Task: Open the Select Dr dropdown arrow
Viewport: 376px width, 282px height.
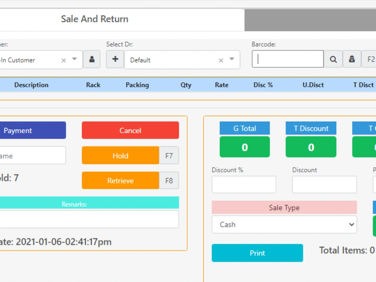Action: (232, 59)
